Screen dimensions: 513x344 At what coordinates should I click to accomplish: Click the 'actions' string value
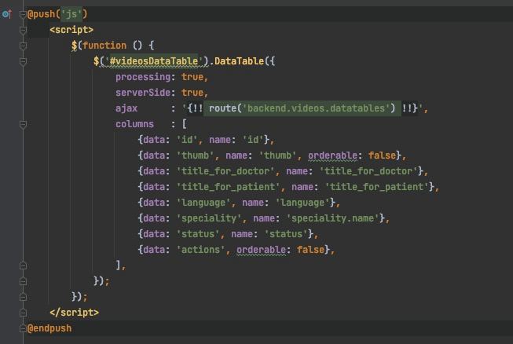[200, 250]
